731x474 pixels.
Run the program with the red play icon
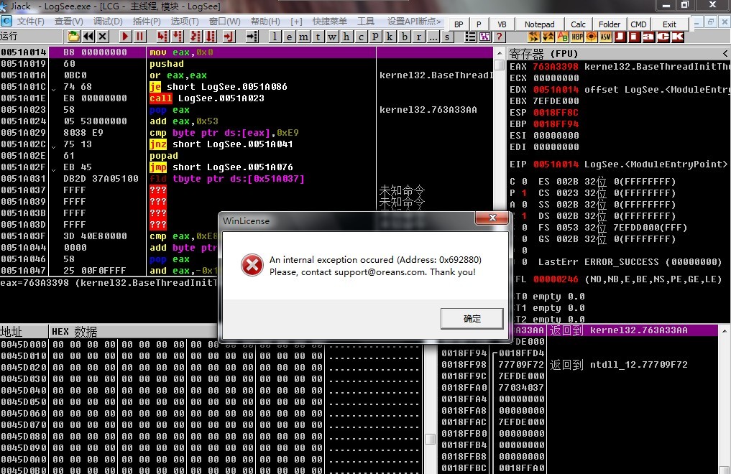(125, 37)
